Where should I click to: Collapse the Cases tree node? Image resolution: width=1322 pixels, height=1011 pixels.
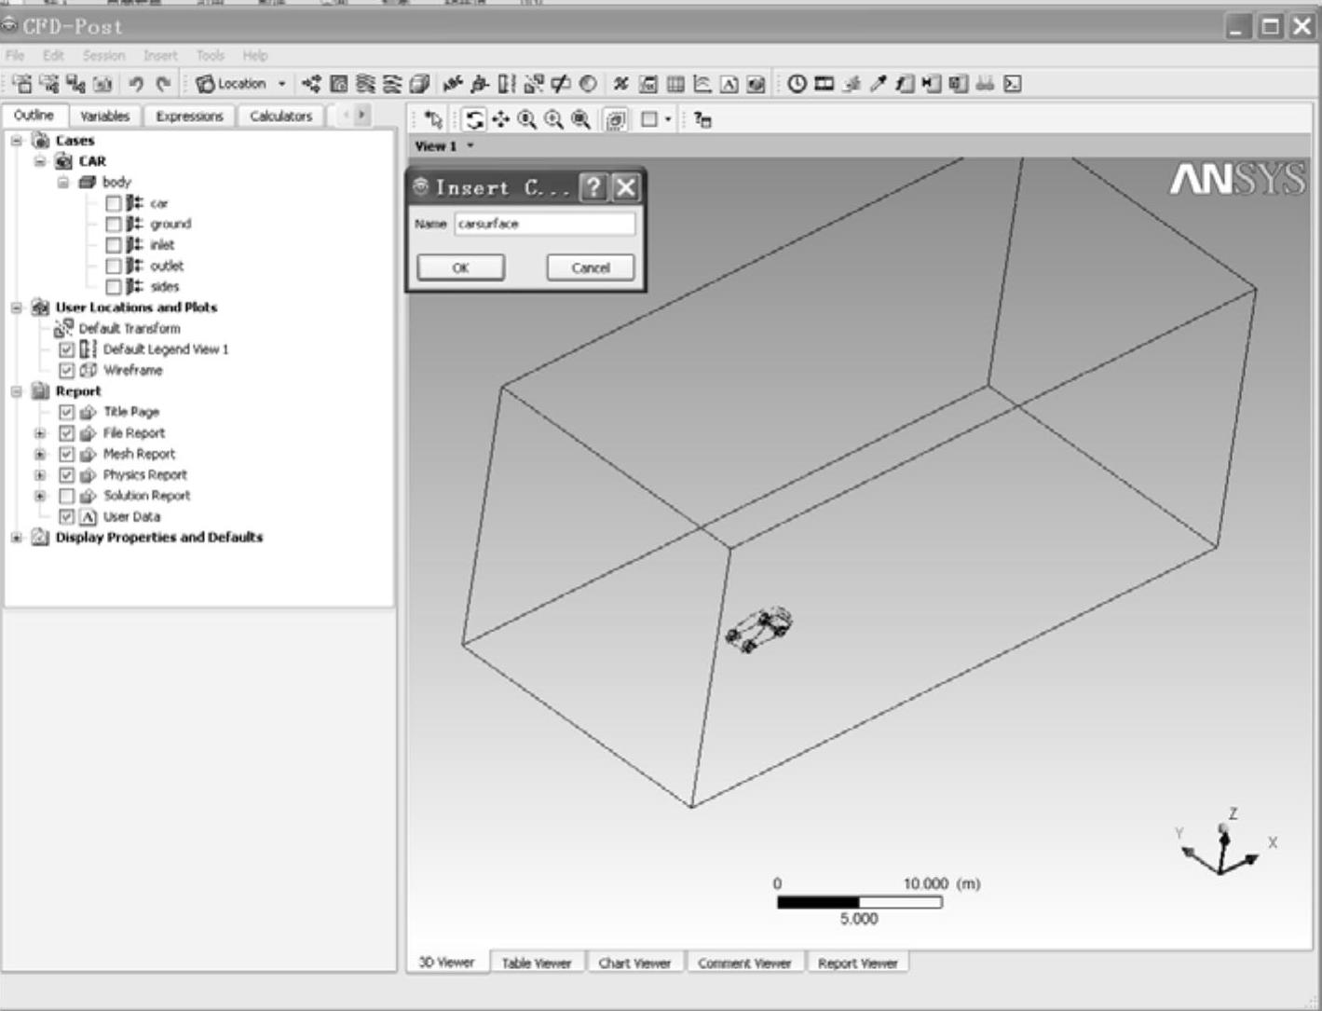pyautogui.click(x=17, y=141)
